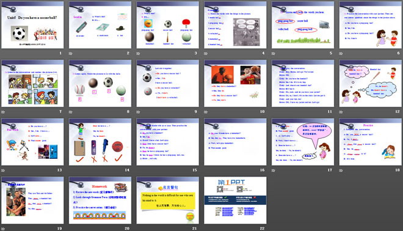
Task: Click the animation star icon below slide 5
Action: (x=274, y=54)
